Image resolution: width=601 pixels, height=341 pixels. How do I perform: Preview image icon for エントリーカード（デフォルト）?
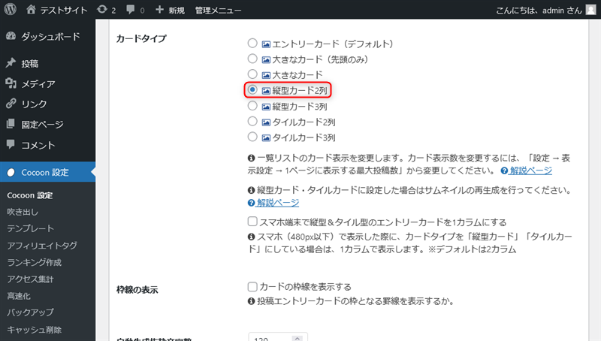[266, 44]
